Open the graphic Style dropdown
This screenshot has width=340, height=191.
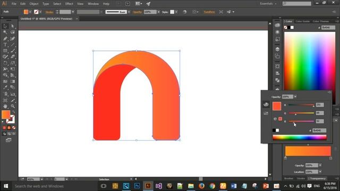tap(176, 12)
